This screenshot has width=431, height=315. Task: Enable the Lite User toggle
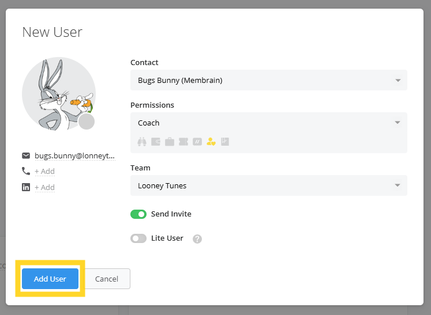pyautogui.click(x=138, y=238)
